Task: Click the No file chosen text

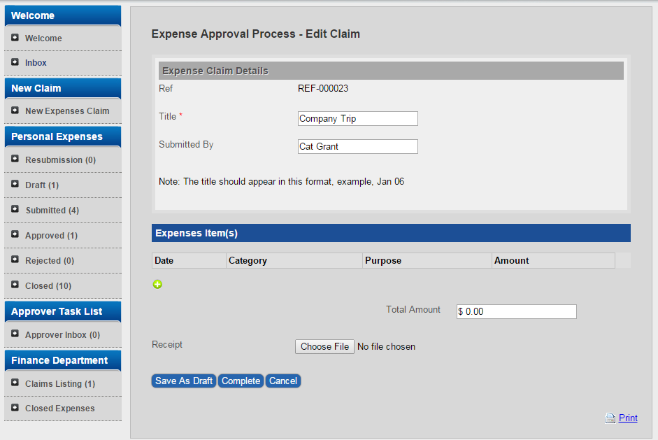Action: [387, 346]
